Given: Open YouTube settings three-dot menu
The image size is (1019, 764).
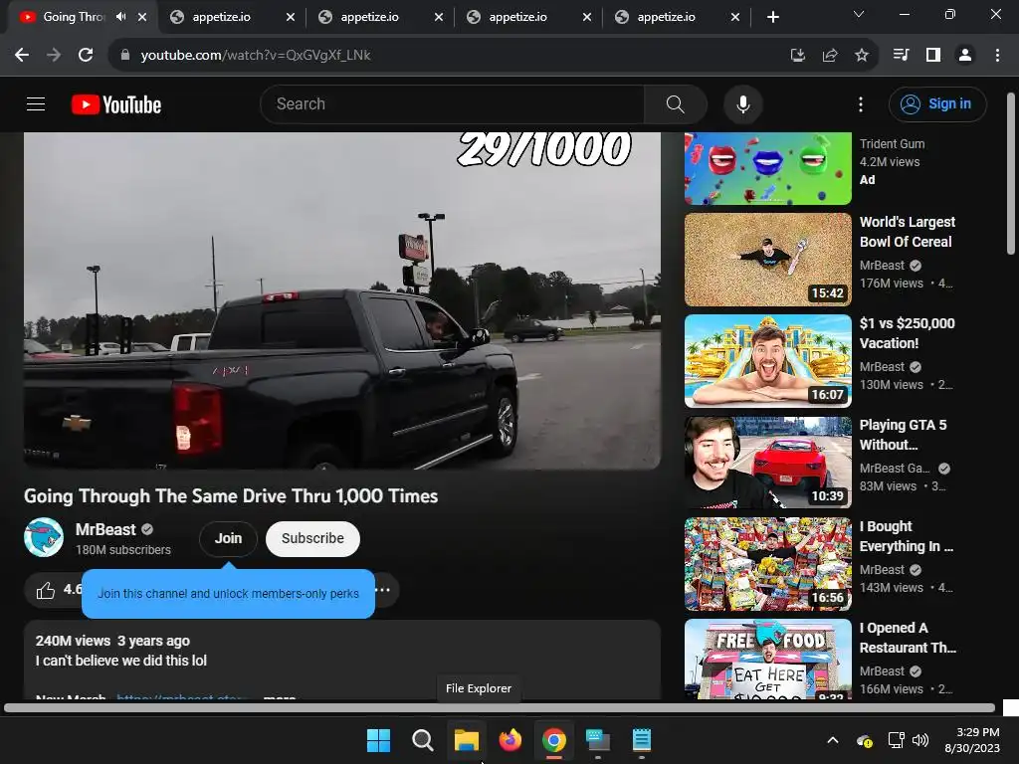Looking at the screenshot, I should pyautogui.click(x=861, y=103).
